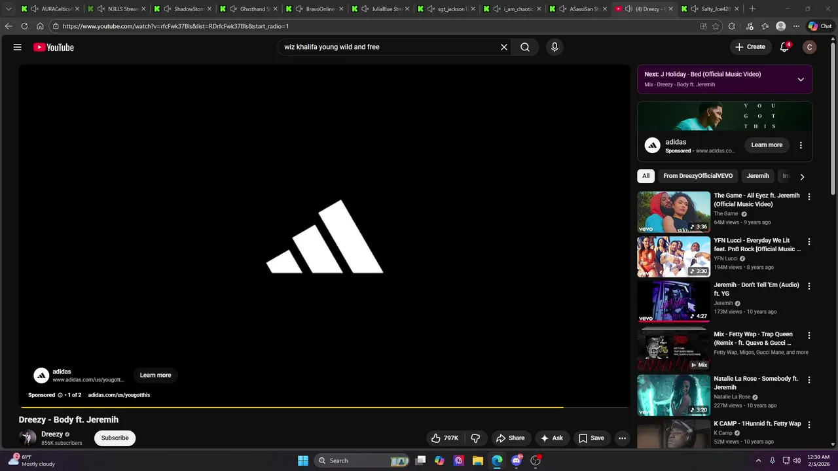
Task: Open the K CAMP 1Hunnid video title
Action: point(757,424)
